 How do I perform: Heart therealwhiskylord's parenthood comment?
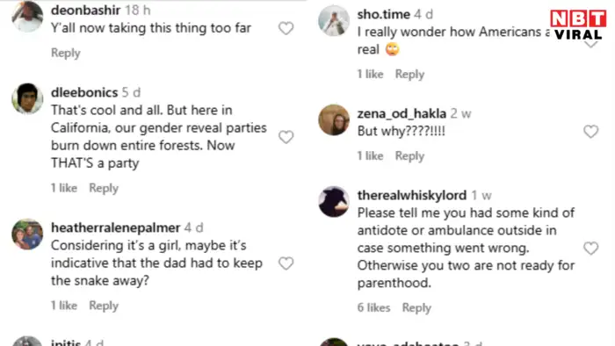coord(590,248)
